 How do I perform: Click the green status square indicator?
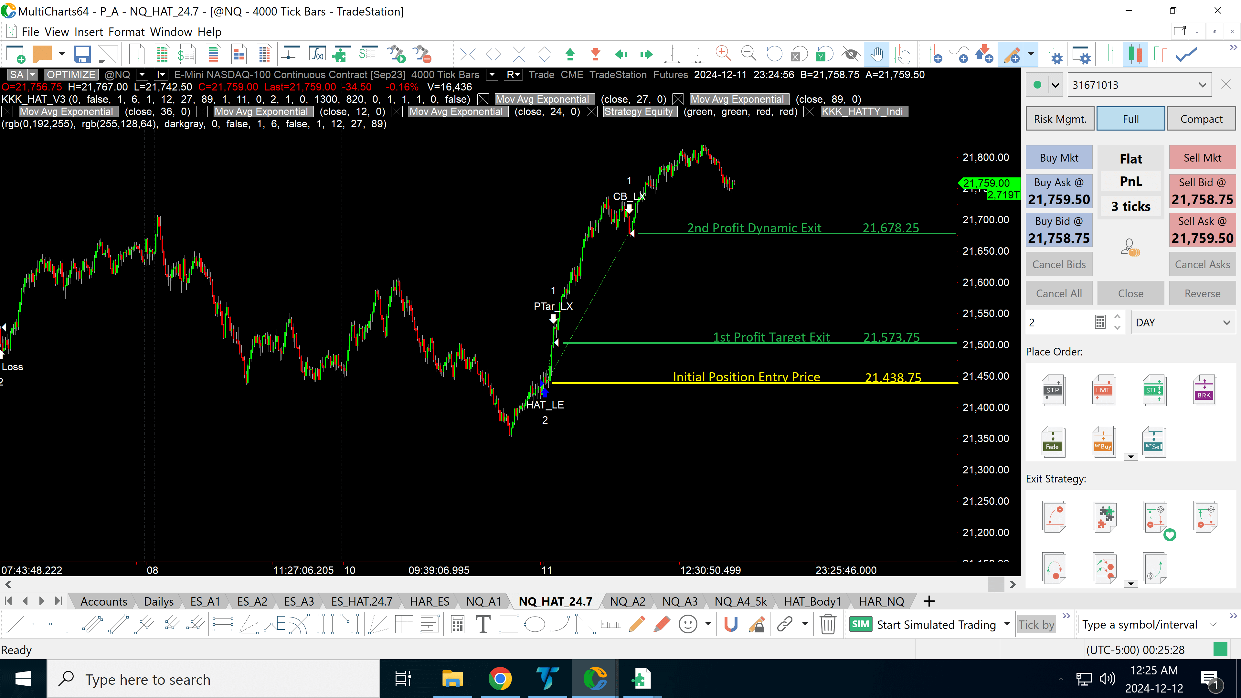1220,649
